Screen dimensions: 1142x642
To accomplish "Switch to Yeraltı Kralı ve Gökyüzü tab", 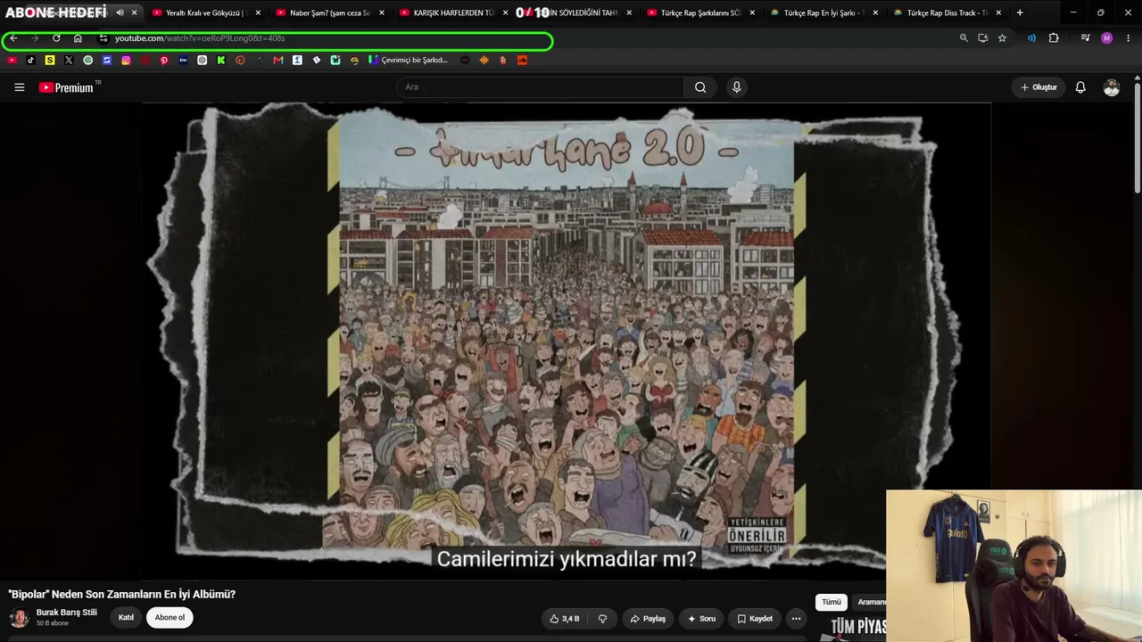I will point(204,12).
